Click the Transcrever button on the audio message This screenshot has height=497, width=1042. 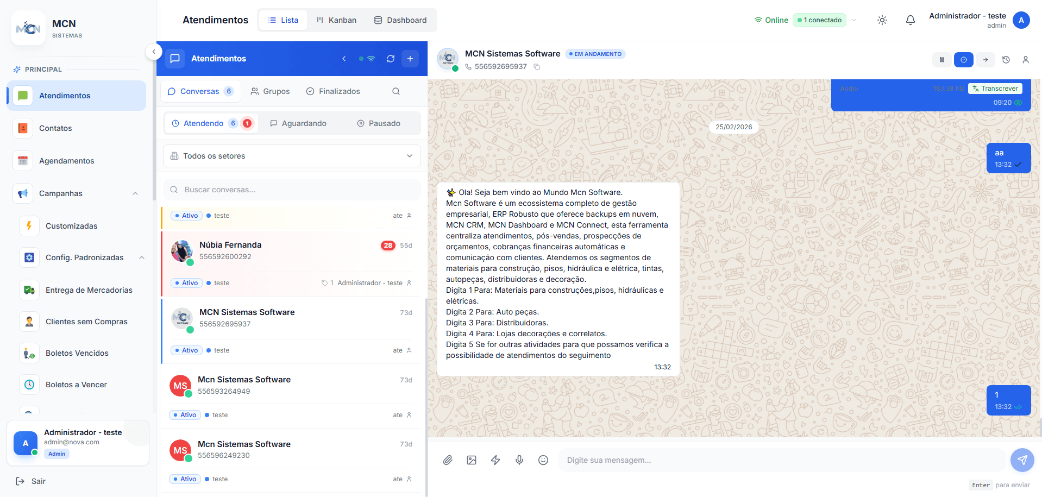pos(995,88)
